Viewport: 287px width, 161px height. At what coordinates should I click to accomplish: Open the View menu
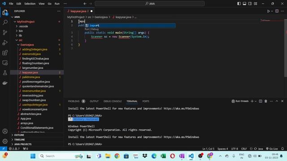point(42,4)
